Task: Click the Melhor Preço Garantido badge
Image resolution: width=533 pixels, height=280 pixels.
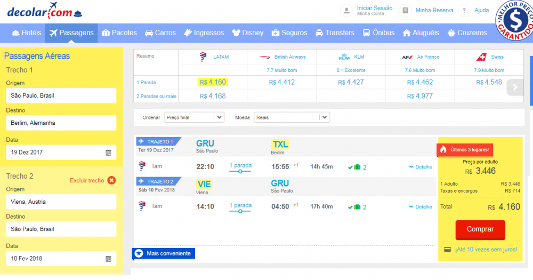Action: (514, 20)
